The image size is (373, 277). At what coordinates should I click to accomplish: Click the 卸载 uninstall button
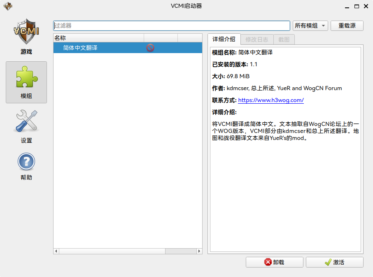pyautogui.click(x=275, y=262)
